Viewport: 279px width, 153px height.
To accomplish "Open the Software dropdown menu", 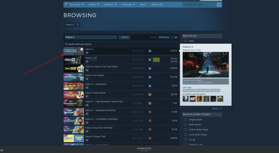I will coord(110,5).
